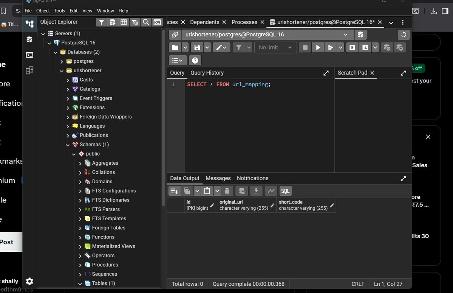453x293 pixels.
Task: Click the Open File folder icon
Action: [x=175, y=47]
